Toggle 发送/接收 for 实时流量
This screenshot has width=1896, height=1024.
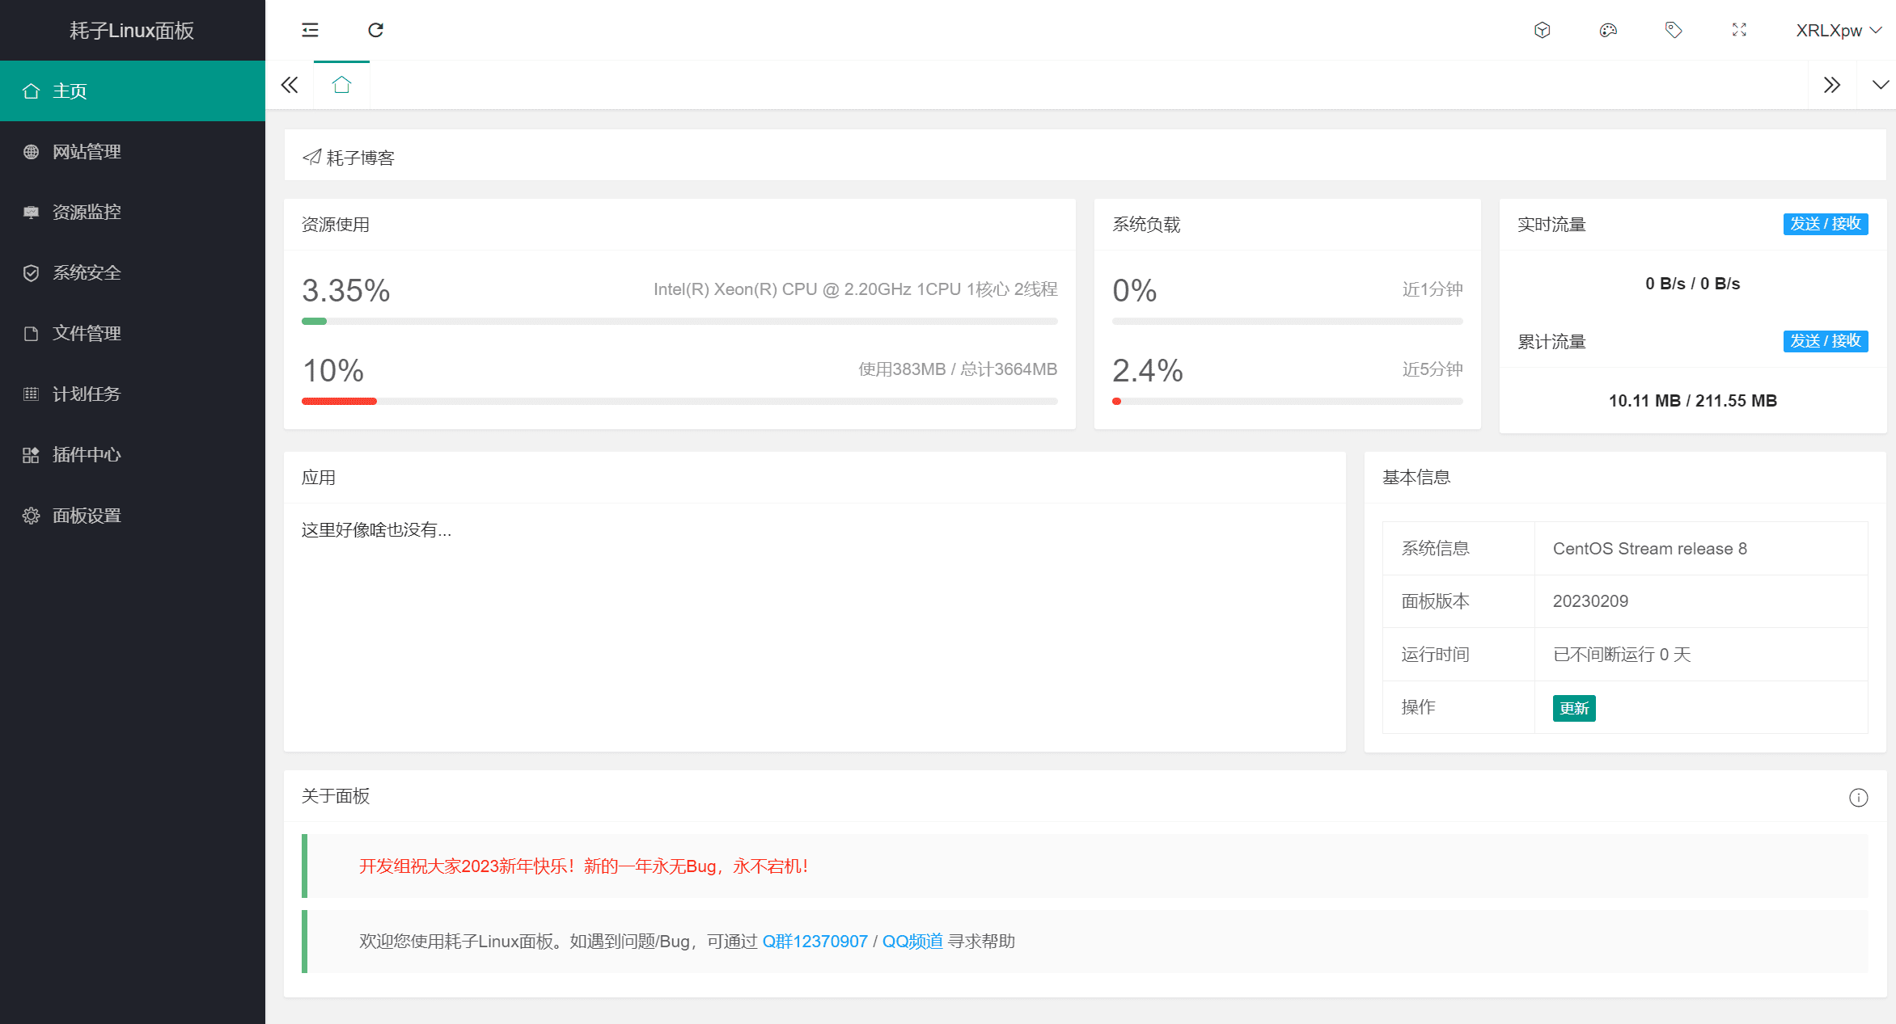pos(1825,224)
